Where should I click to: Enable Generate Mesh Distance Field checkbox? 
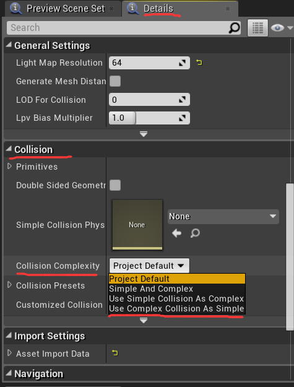(115, 81)
